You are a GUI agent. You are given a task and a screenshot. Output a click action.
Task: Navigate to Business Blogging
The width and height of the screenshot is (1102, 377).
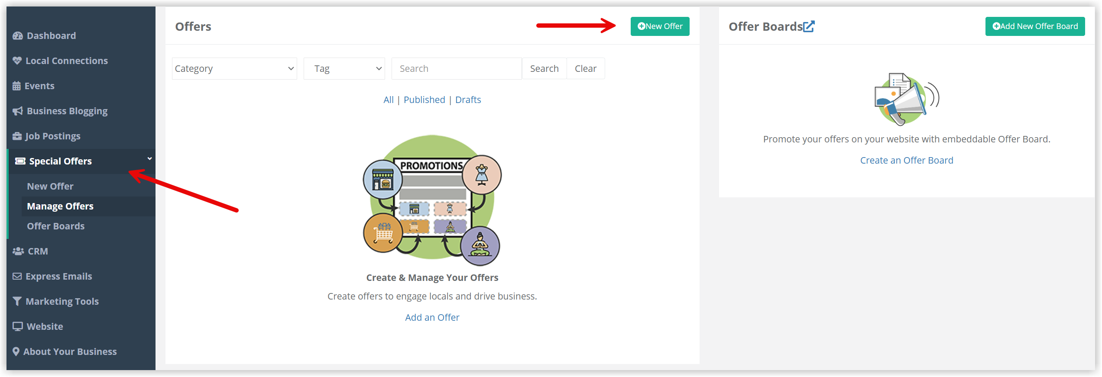pos(67,111)
